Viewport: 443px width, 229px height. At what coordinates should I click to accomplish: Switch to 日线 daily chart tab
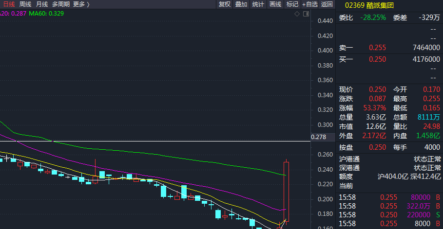[x=9, y=4]
